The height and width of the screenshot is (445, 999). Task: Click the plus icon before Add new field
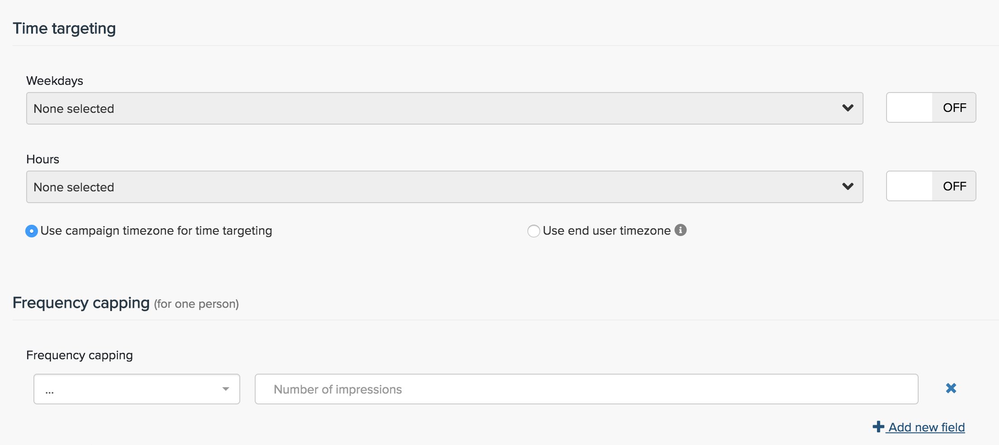[x=878, y=426]
